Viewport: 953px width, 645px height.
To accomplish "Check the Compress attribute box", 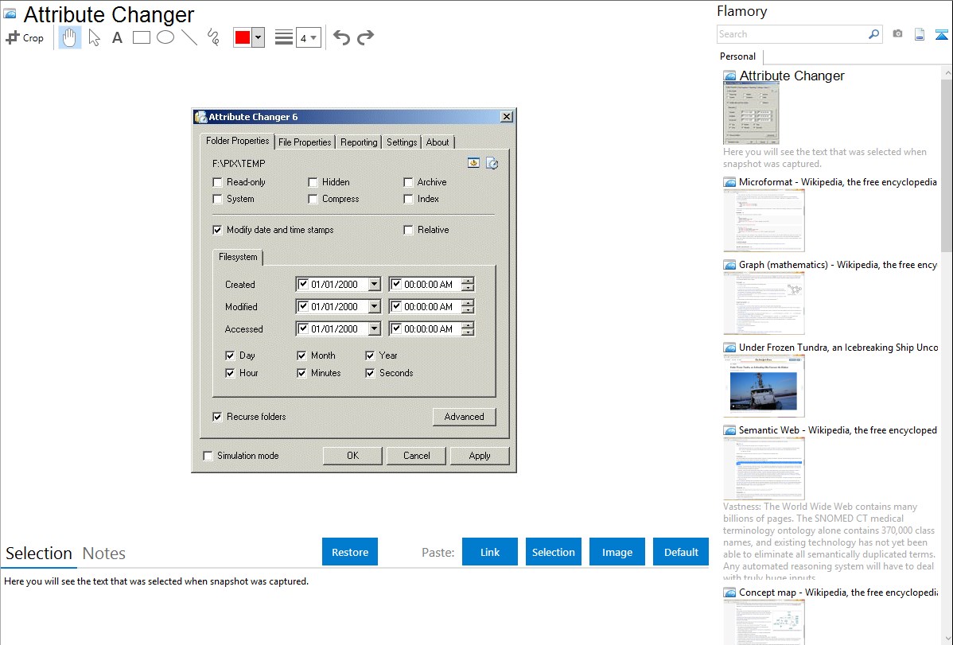I will click(313, 199).
